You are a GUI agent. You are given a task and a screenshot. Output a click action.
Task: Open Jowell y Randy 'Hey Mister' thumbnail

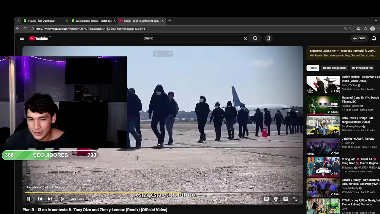click(x=323, y=187)
